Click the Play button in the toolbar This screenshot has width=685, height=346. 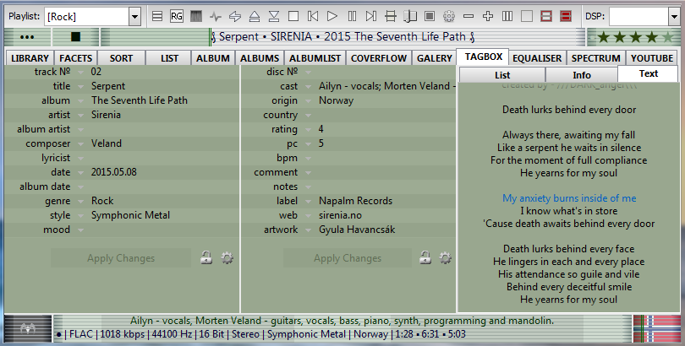(332, 16)
